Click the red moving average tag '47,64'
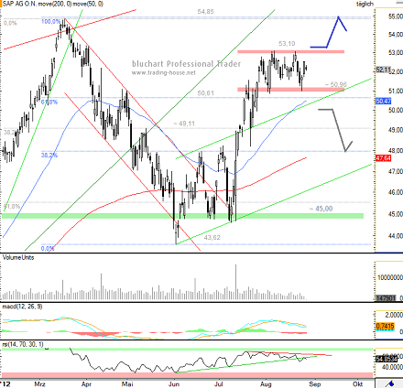Viewport: 403px width, 388px height. coord(383,158)
